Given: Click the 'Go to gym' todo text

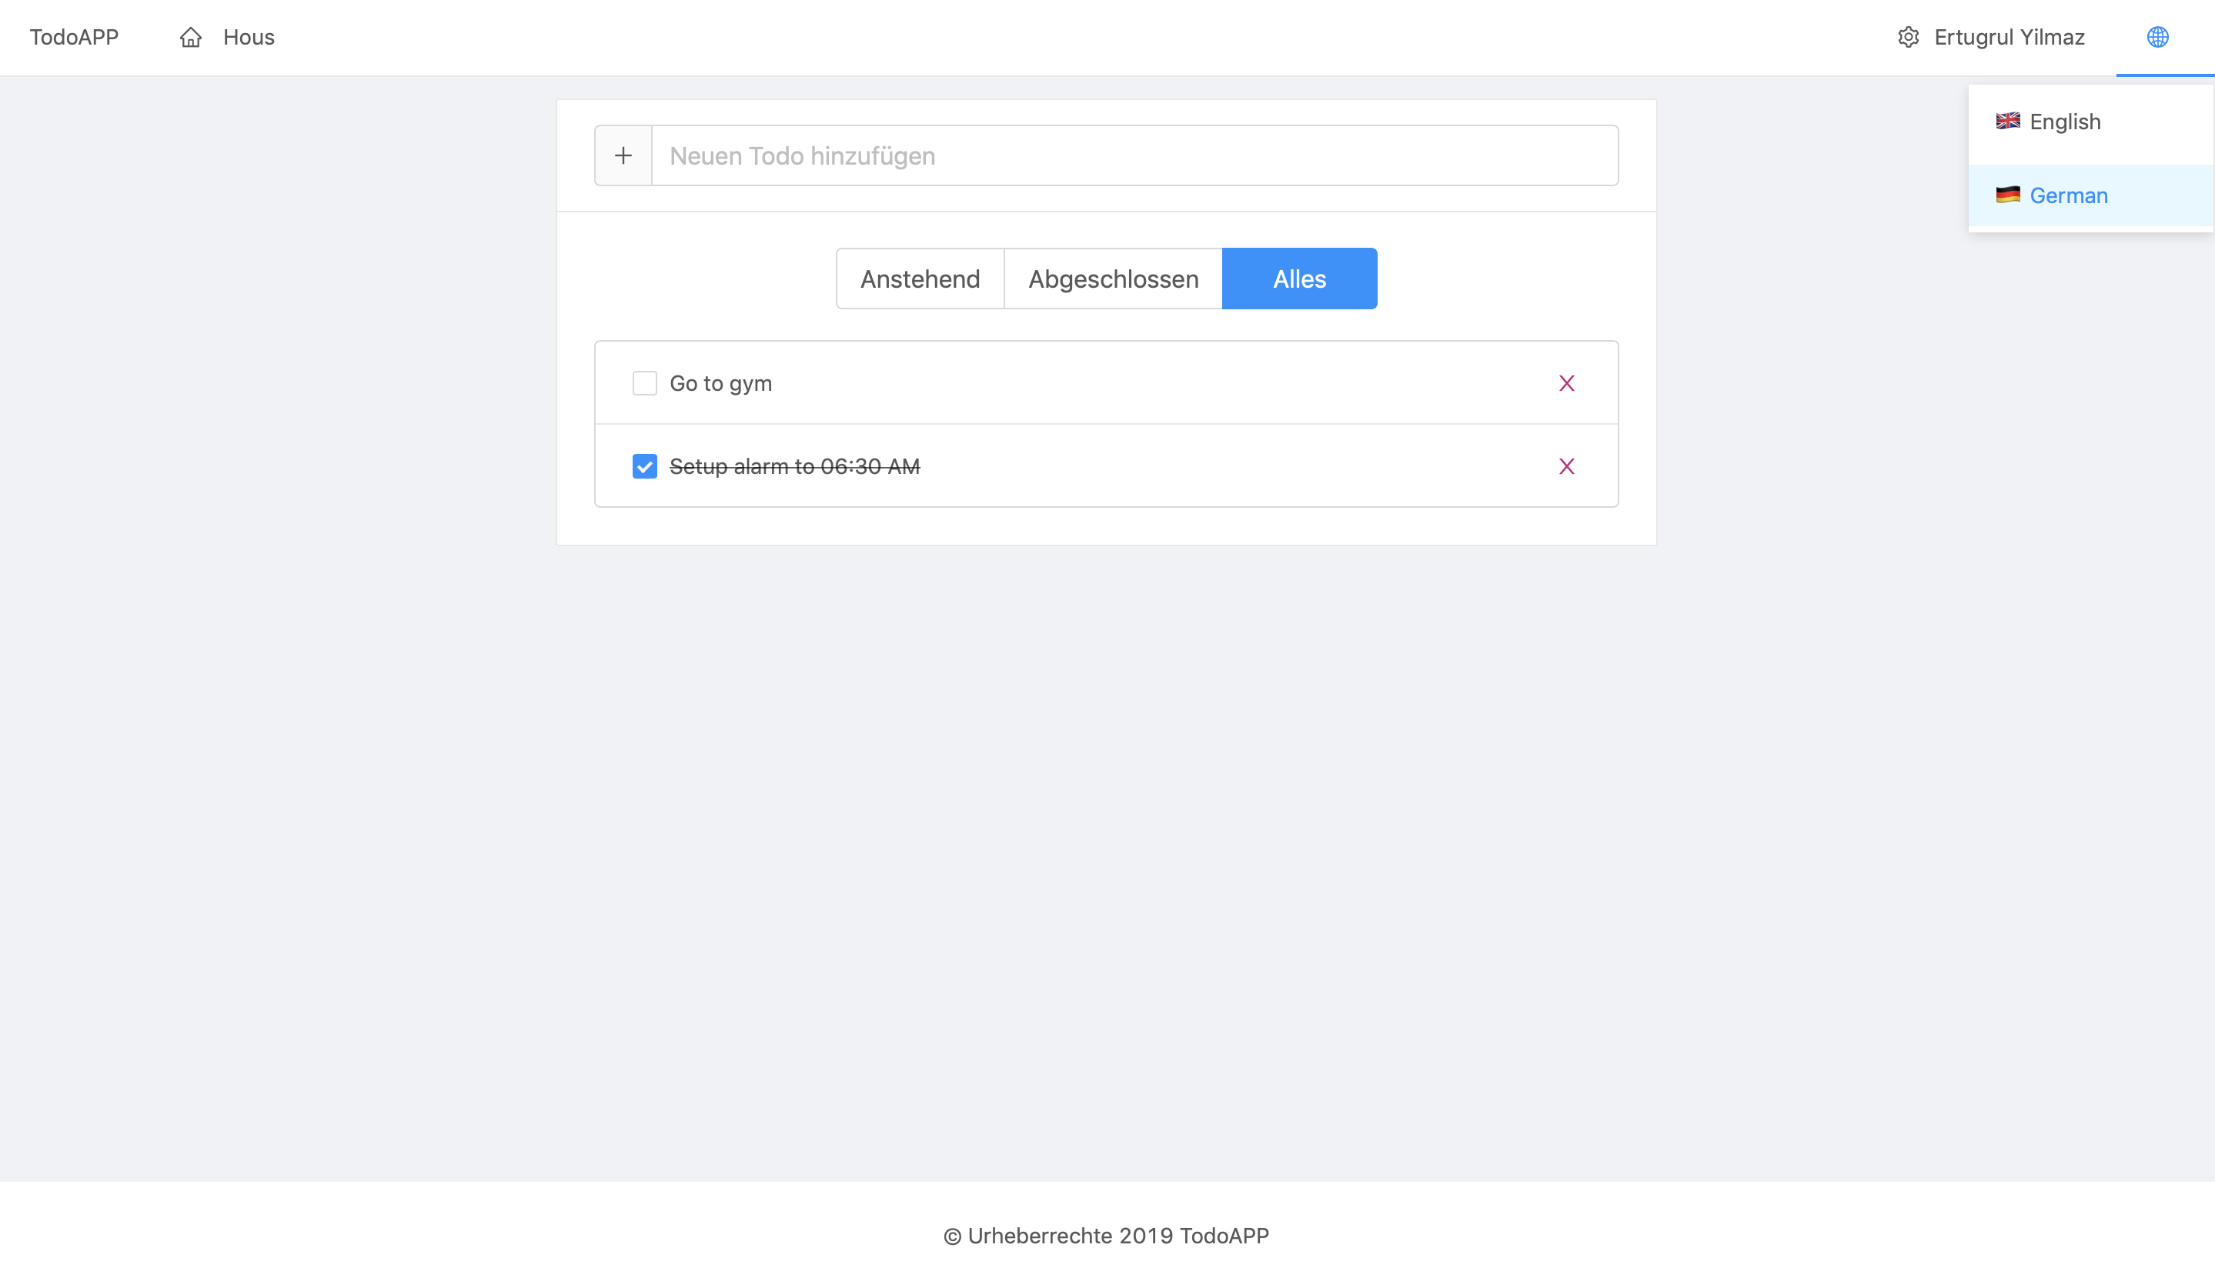Looking at the screenshot, I should 720,383.
